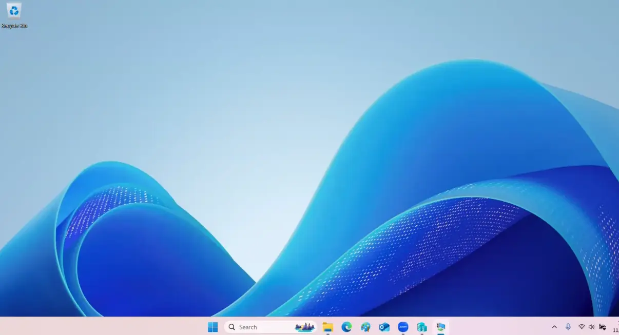Click the battery status tray icon
The image size is (619, 335).
(603, 327)
